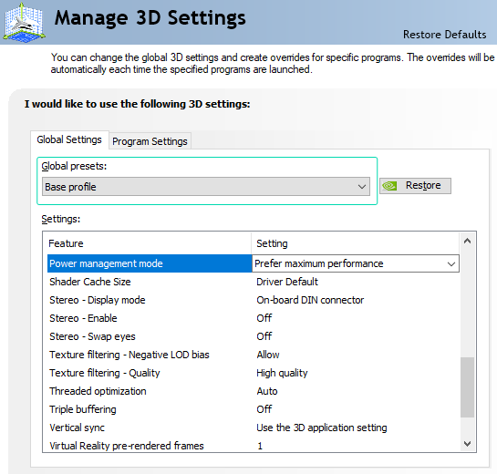This screenshot has width=497, height=474.
Task: Select Texture filtering - Negative LOD bias
Action: point(129,355)
